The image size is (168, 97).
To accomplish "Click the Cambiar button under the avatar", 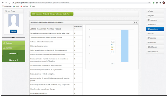I will [14, 31].
